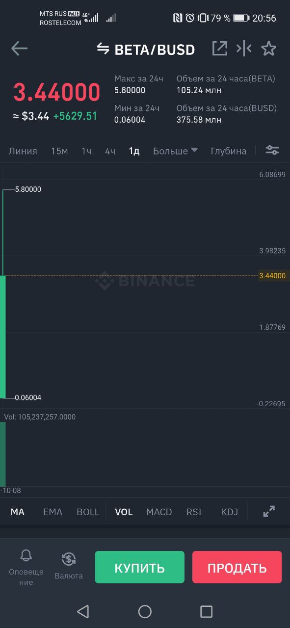Tap the green КУПИТЬ button
The height and width of the screenshot is (628, 290).
(x=140, y=567)
